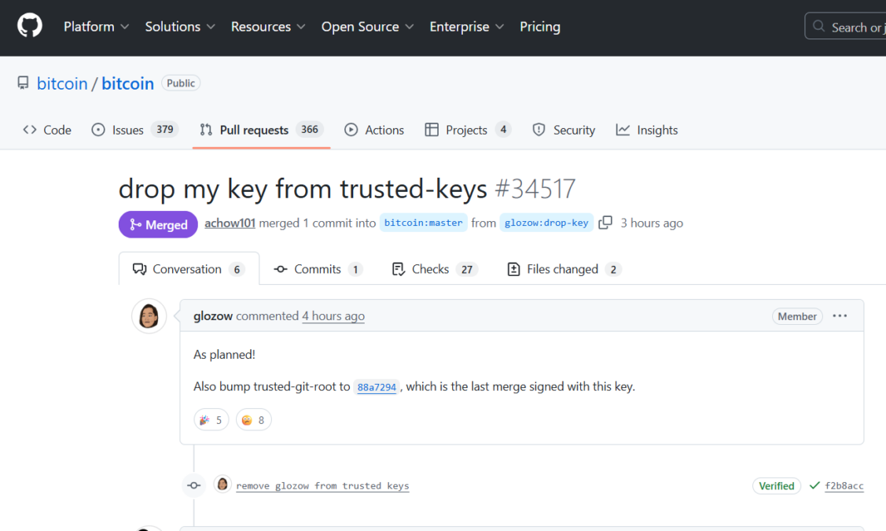Image resolution: width=886 pixels, height=531 pixels.
Task: Open the GitHub home logo
Action: (x=29, y=26)
